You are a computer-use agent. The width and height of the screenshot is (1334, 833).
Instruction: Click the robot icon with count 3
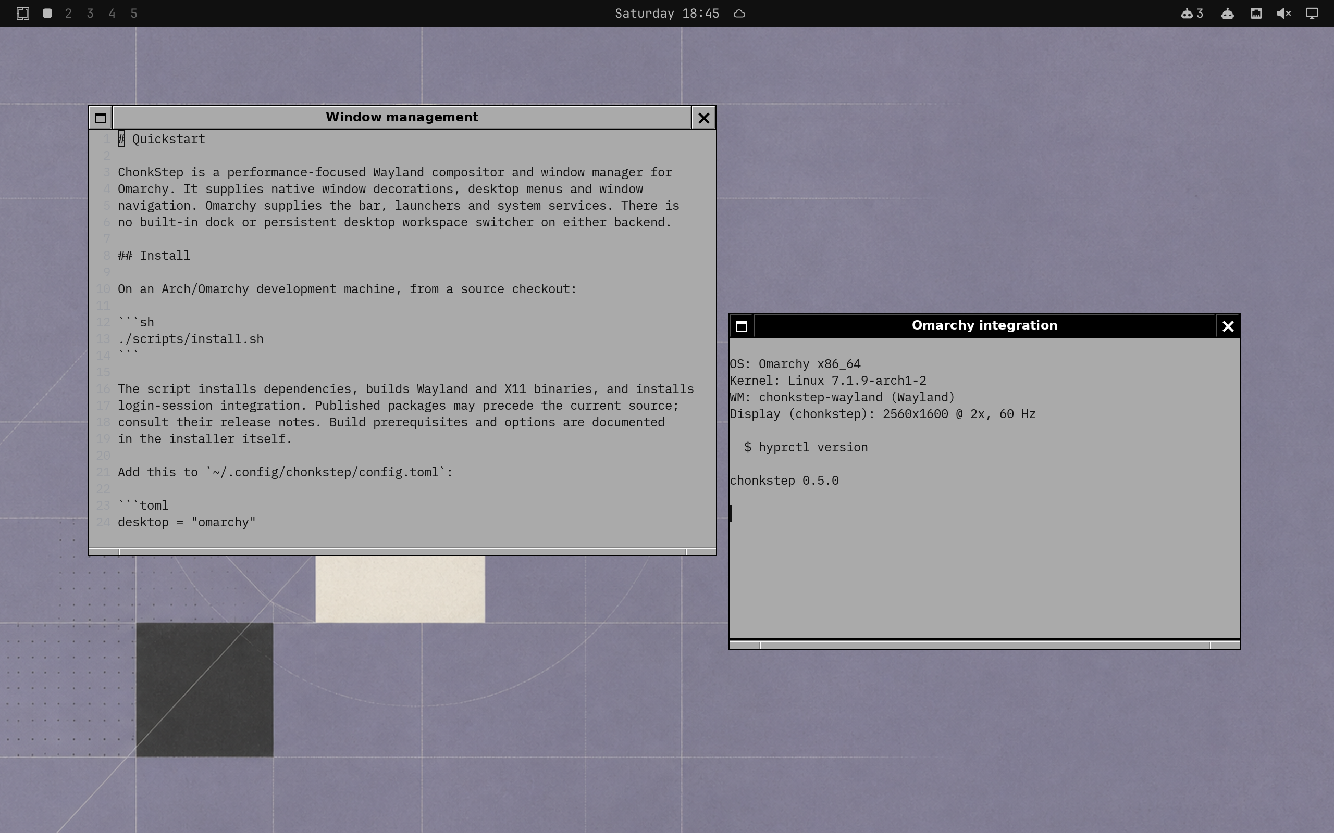(1192, 13)
